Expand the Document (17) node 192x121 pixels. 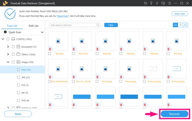8,46
